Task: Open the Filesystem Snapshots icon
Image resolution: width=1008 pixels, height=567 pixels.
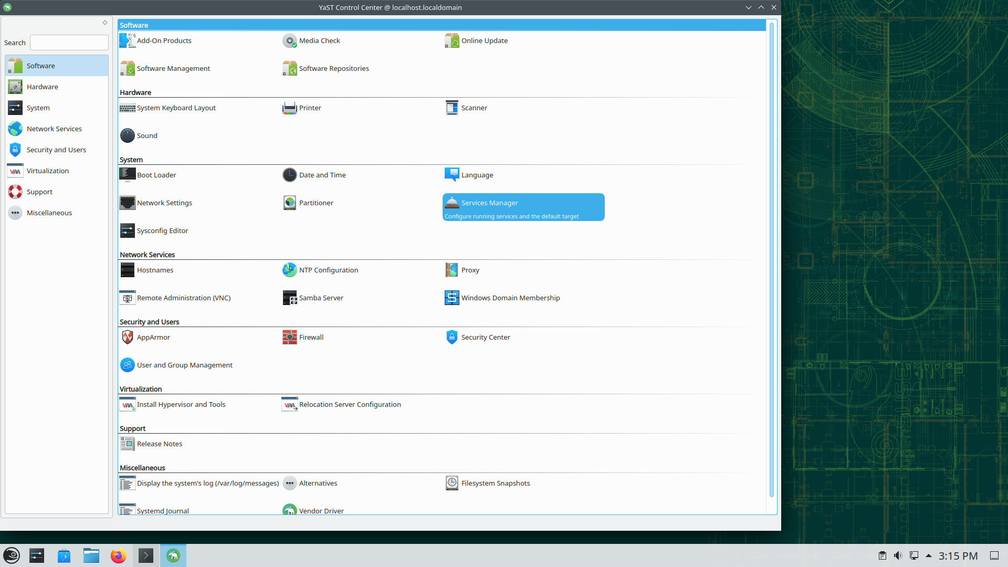Action: click(x=452, y=483)
